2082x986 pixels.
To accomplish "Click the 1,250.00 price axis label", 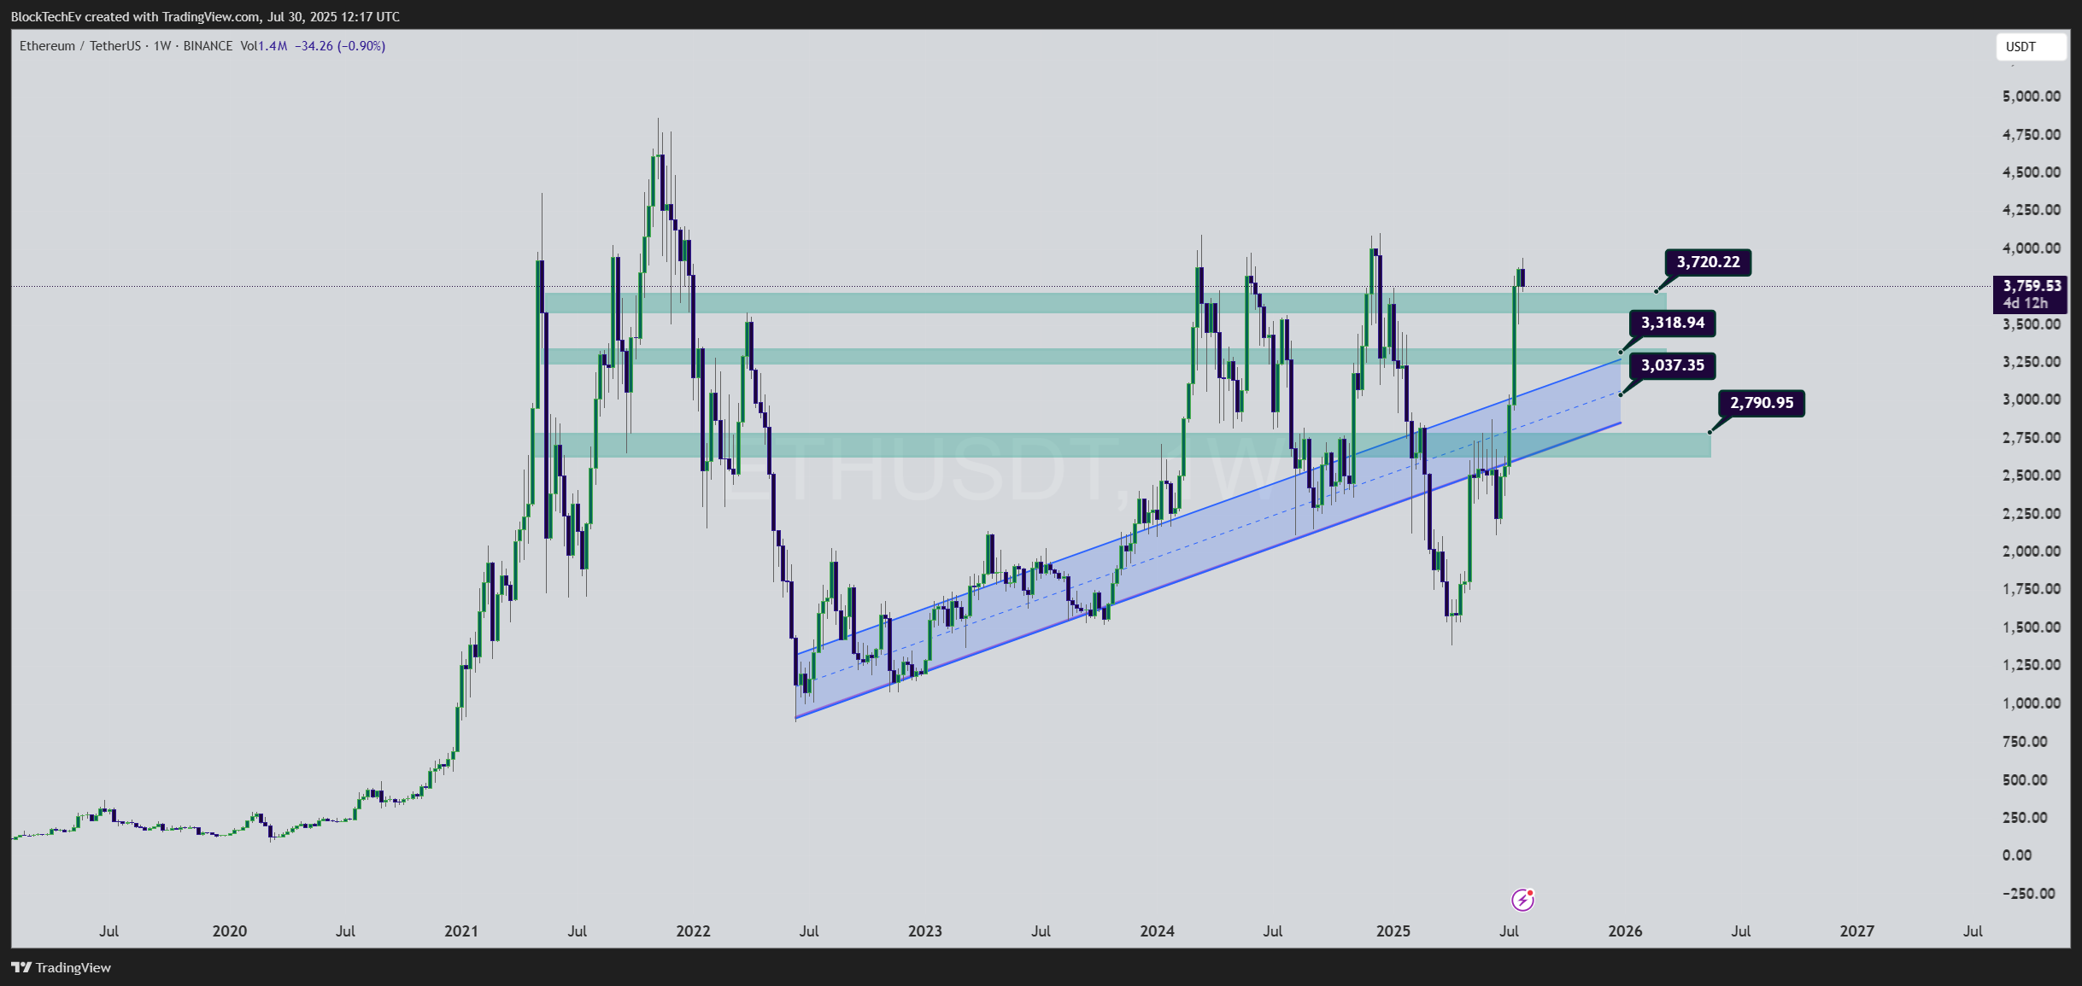I will click(2031, 665).
